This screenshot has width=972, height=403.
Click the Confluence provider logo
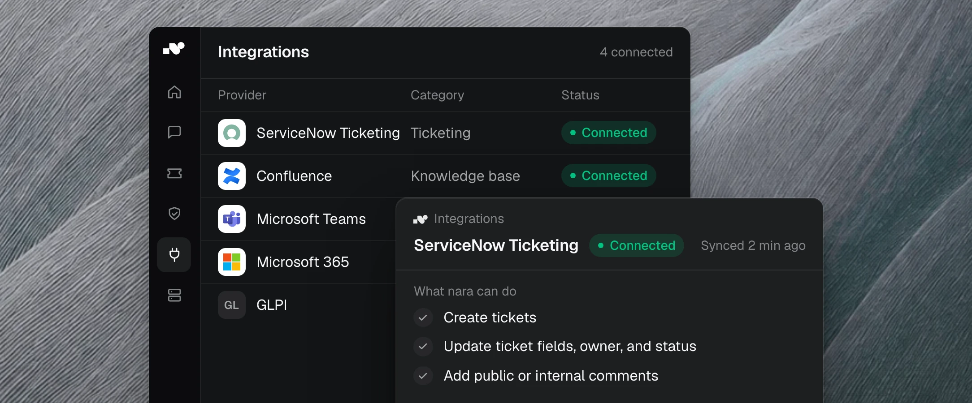232,176
